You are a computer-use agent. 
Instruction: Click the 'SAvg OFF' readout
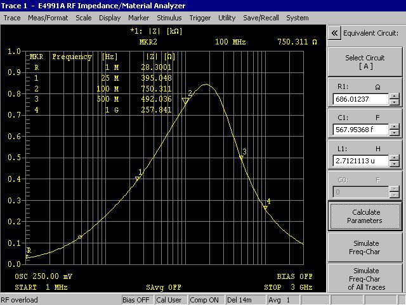(x=164, y=287)
